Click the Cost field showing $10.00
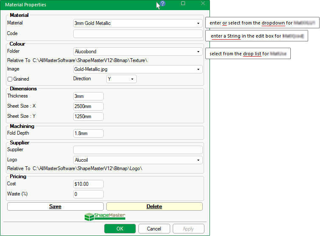The height and width of the screenshot is (236, 320). point(88,184)
